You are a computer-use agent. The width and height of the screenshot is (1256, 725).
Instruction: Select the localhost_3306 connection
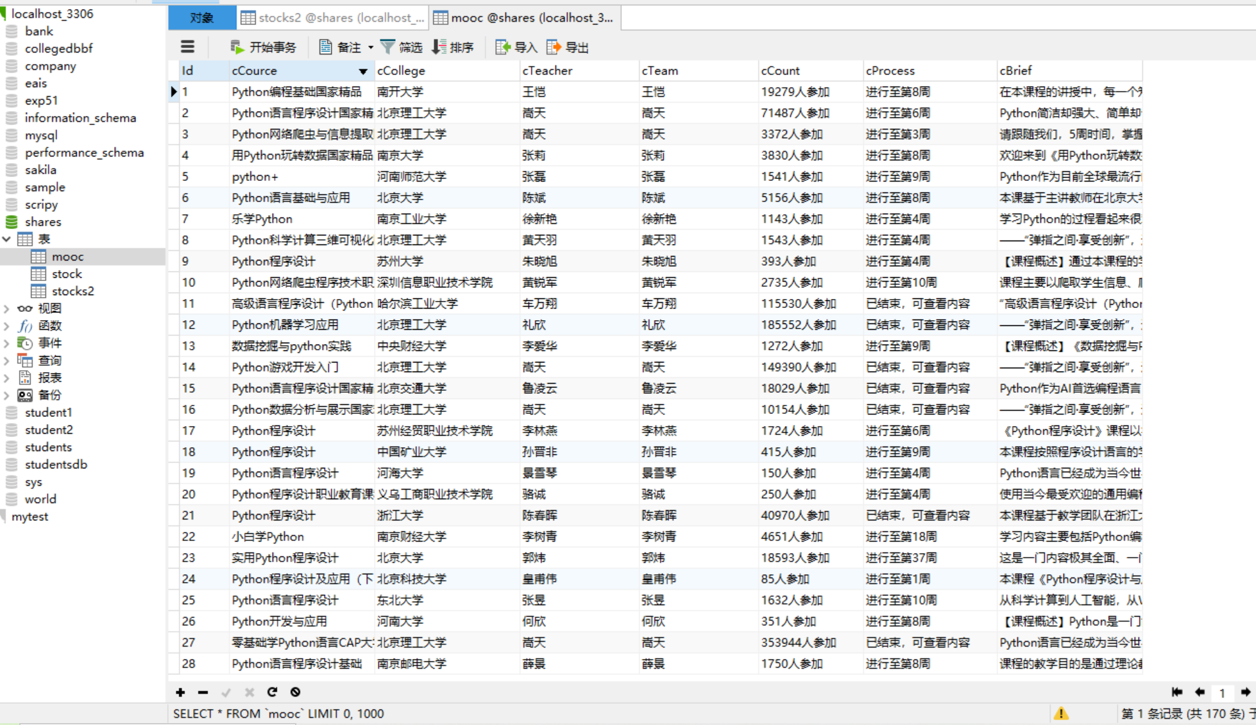click(52, 14)
